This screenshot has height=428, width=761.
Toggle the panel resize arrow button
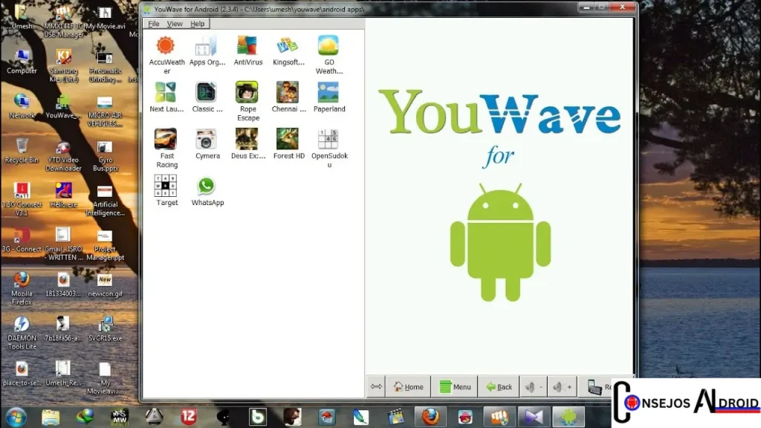376,386
